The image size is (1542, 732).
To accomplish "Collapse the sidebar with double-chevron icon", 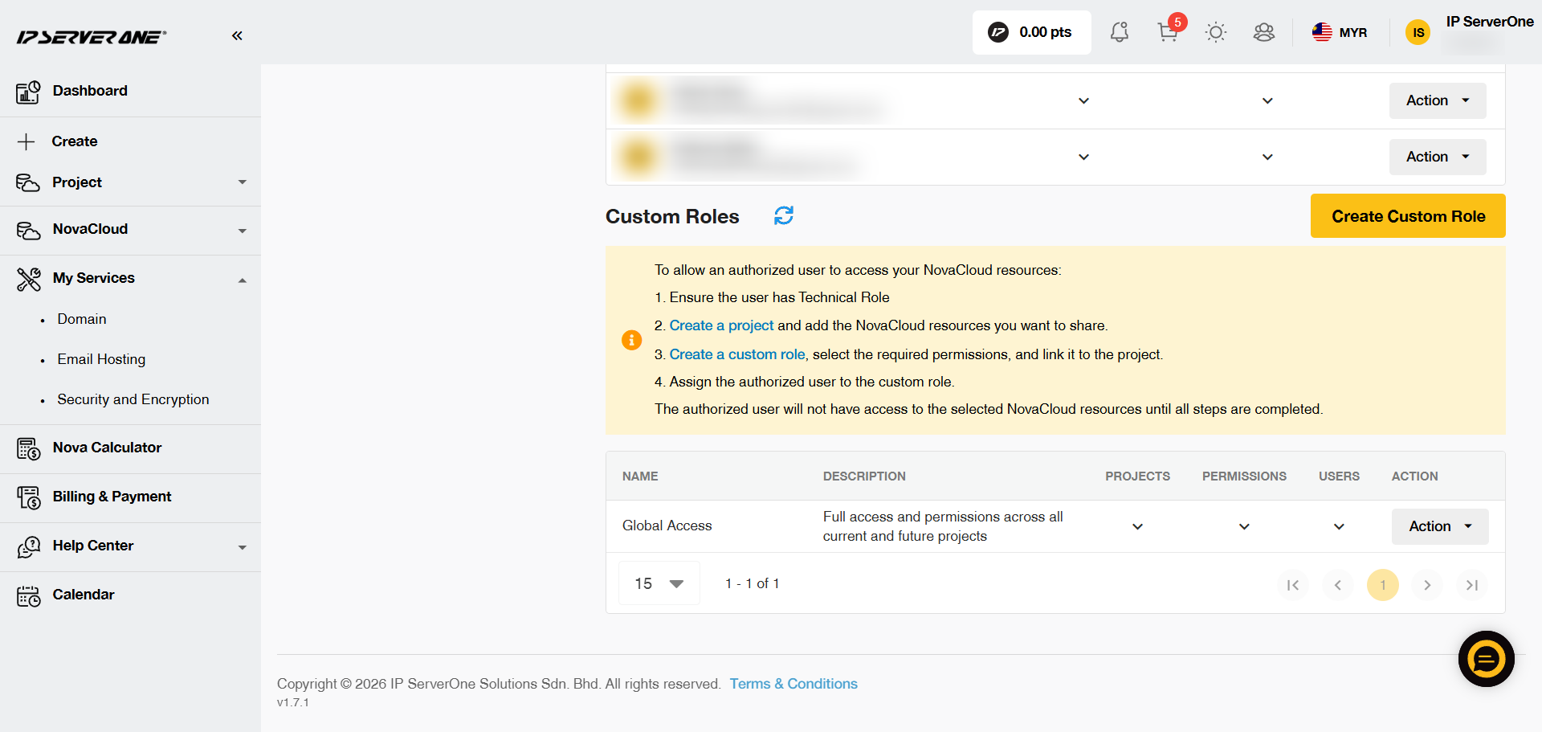I will pyautogui.click(x=237, y=35).
